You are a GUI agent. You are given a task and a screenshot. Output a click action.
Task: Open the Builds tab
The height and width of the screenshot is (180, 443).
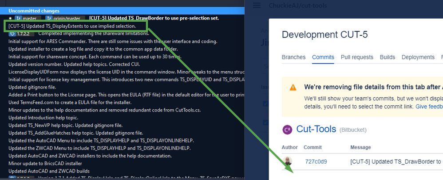tap(388, 57)
